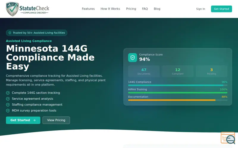Click the Compliance Score shield icon
This screenshot has height=148, width=238.
pyautogui.click(x=132, y=57)
